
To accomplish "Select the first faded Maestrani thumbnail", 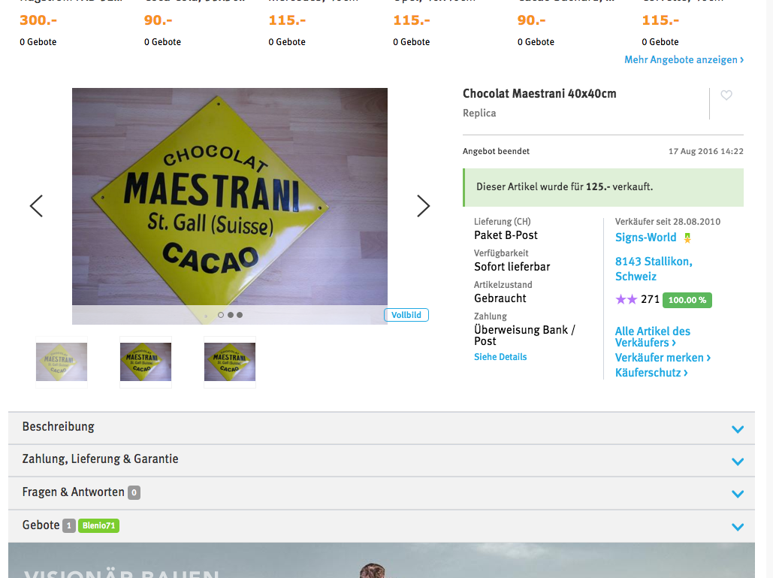I will [x=62, y=362].
